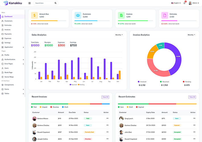Image resolution: width=202 pixels, height=142 pixels.
Task: Click View All for Recent Estimates
Action: pyautogui.click(x=192, y=97)
